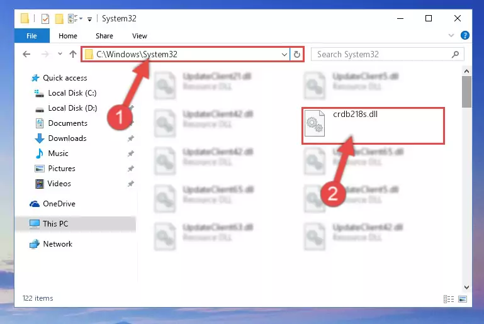
Task: Refresh the System32 folder
Action: click(x=297, y=55)
